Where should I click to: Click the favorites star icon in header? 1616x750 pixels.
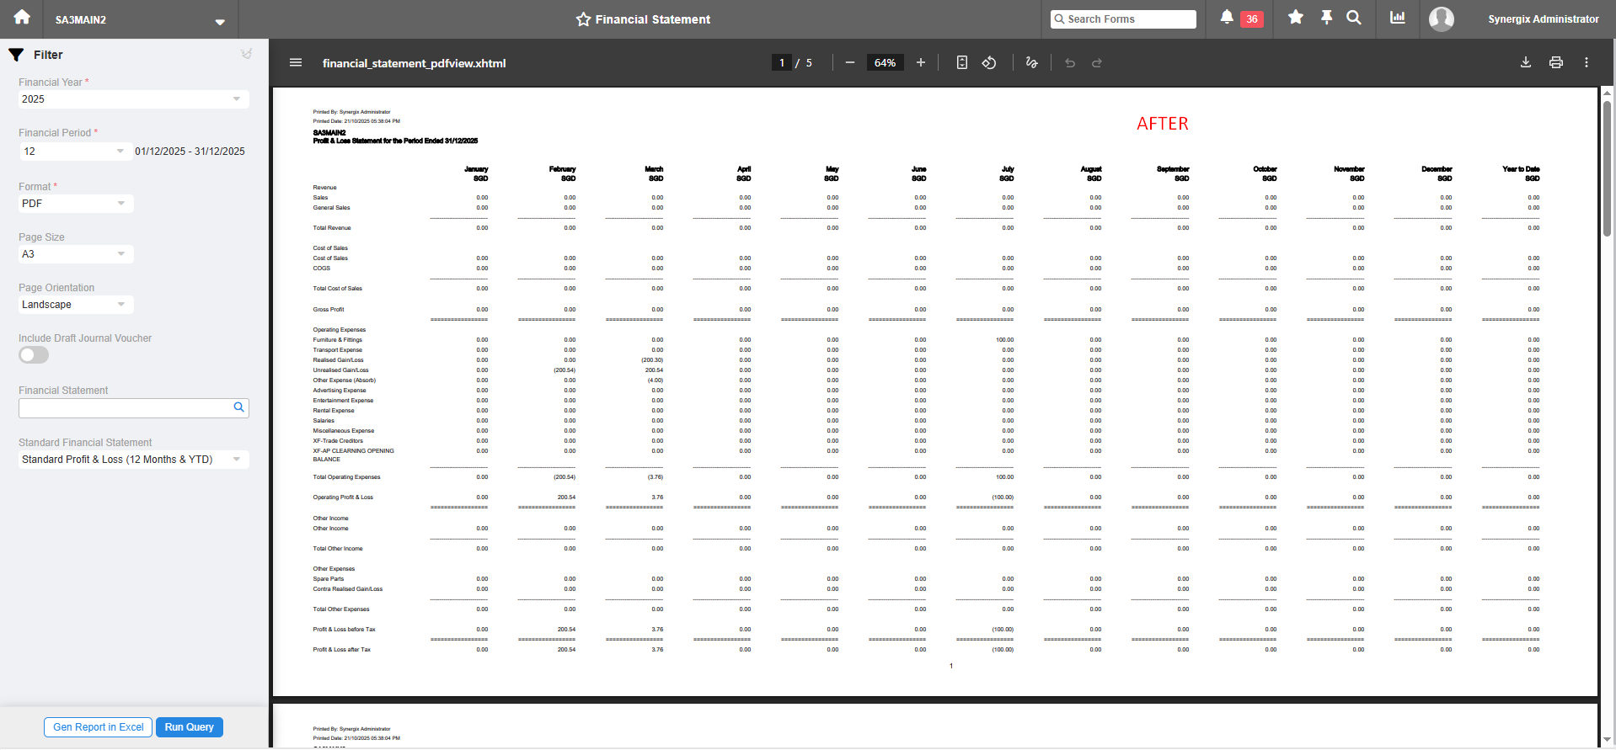[x=1296, y=18]
